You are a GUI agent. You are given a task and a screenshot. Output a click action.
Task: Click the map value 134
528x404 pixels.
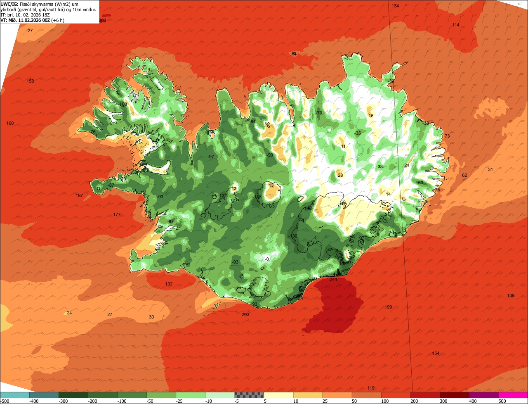click(x=395, y=6)
